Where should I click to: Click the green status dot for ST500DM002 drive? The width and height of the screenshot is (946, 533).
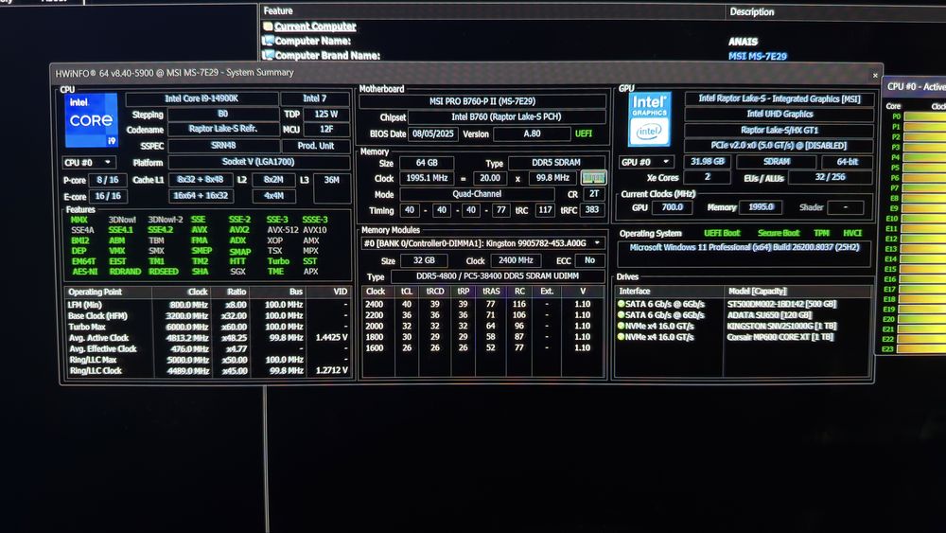click(621, 304)
